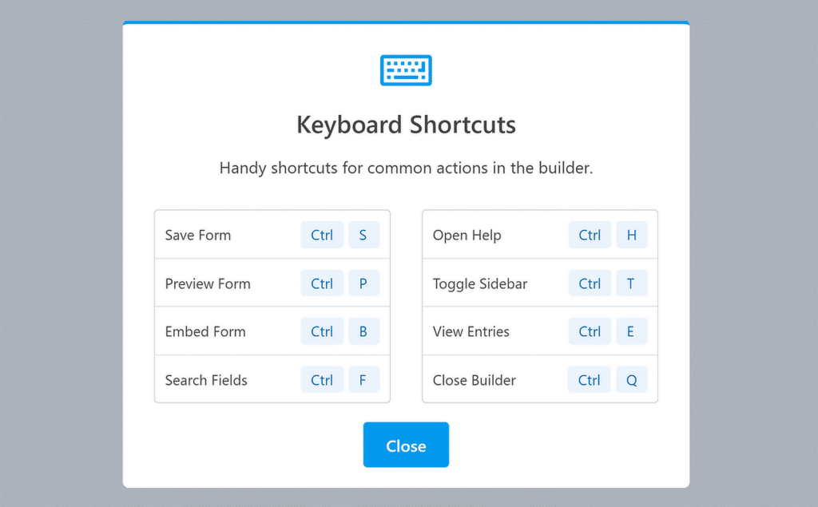Click the P key badge for Preview Form
This screenshot has width=818, height=507.
click(x=363, y=283)
